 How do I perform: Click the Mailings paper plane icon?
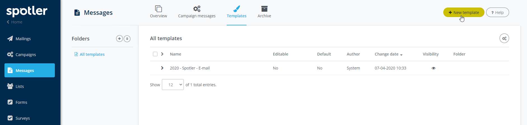[10, 39]
